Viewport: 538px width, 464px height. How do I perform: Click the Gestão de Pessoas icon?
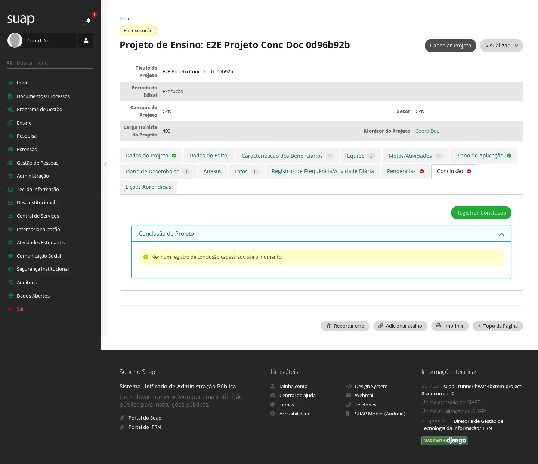(10, 163)
